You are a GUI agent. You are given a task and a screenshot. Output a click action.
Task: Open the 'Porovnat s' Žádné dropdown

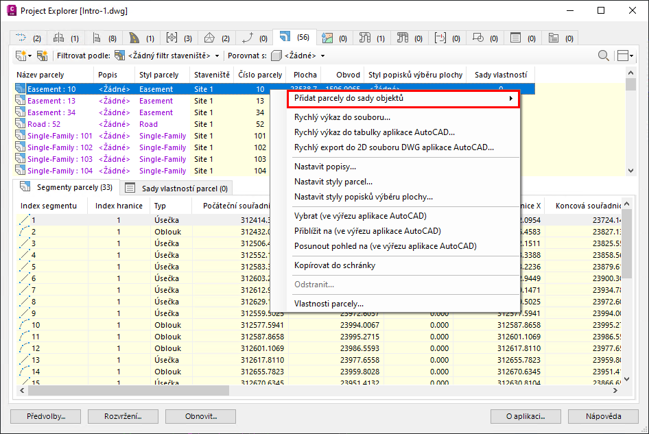coord(322,56)
